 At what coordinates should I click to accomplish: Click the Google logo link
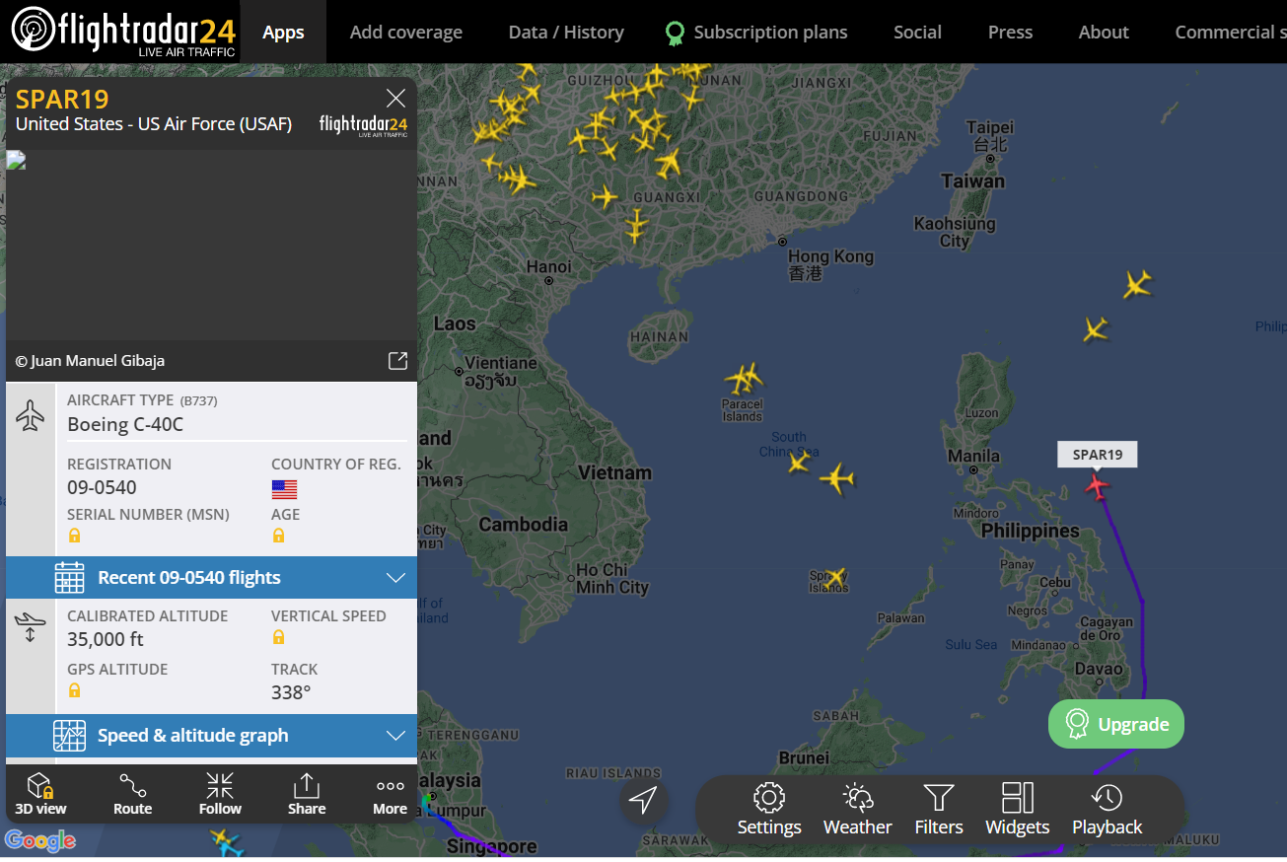tap(40, 840)
